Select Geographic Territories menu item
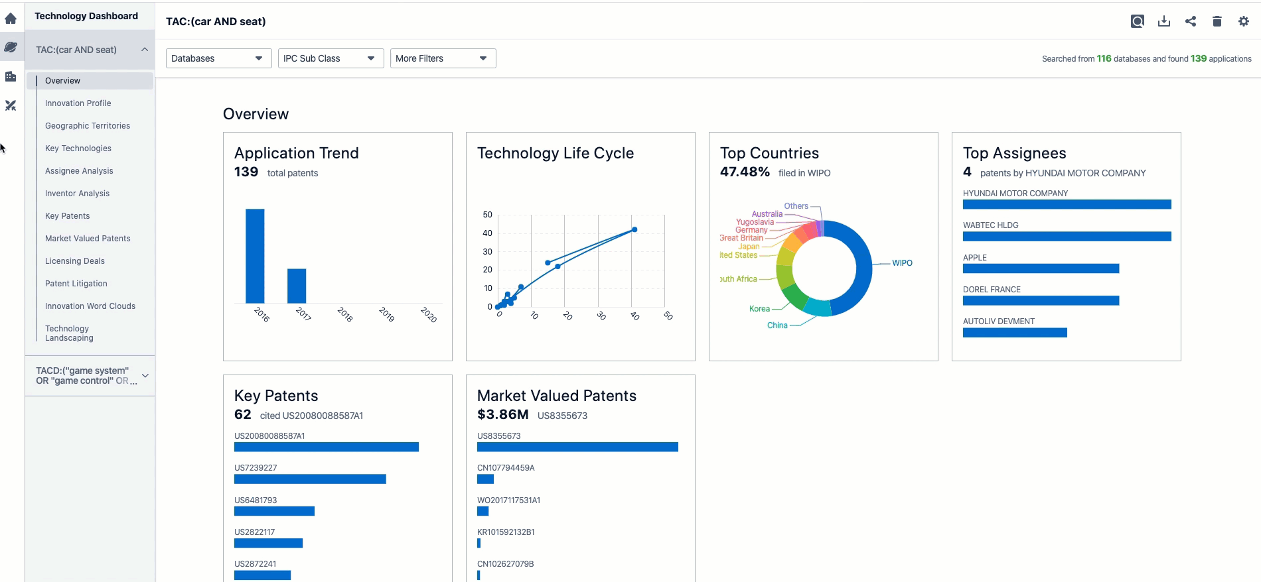 point(88,126)
